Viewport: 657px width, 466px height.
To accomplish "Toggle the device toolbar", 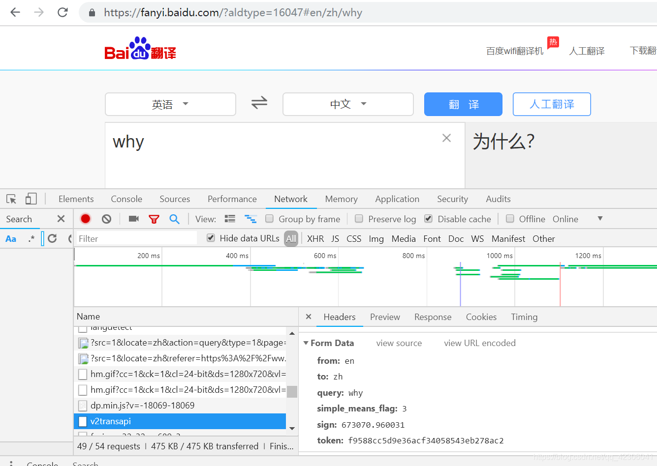I will (31, 199).
